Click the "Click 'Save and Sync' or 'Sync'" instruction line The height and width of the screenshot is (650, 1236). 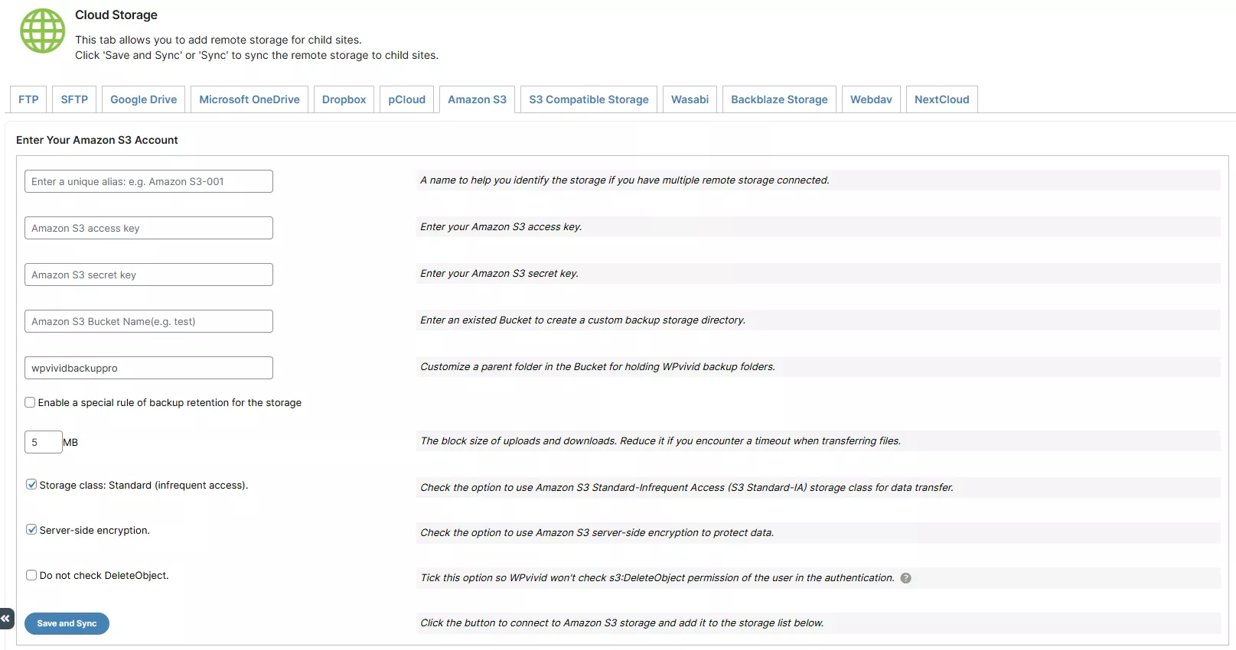256,55
